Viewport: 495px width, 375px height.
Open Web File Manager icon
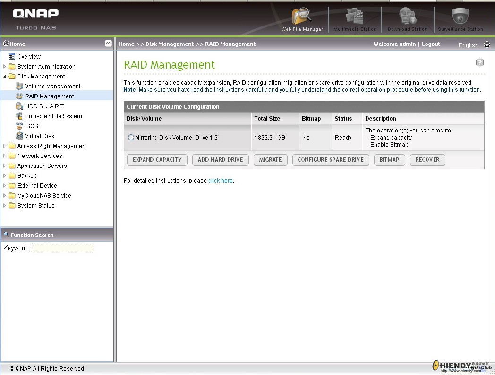302,16
